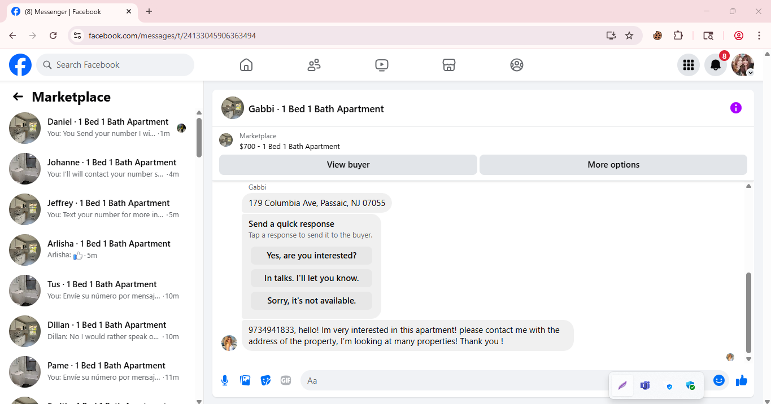The height and width of the screenshot is (404, 771).
Task: Open the Friends icon in top navigation
Action: [314, 65]
